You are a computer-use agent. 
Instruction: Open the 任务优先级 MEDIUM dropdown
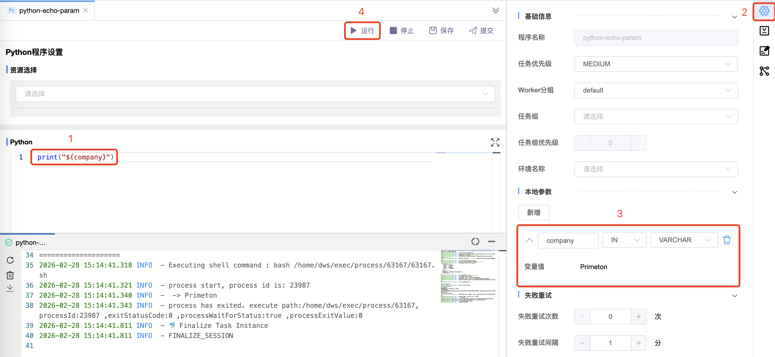coord(656,64)
